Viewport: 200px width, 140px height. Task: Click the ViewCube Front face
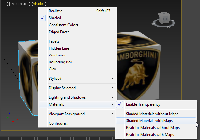point(165,19)
